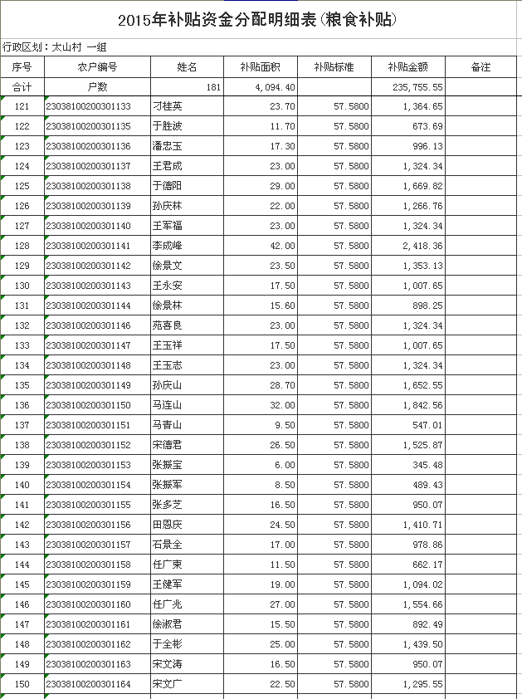Click name cell 任广东
Image resolution: width=522 pixels, height=699 pixels.
pos(188,565)
